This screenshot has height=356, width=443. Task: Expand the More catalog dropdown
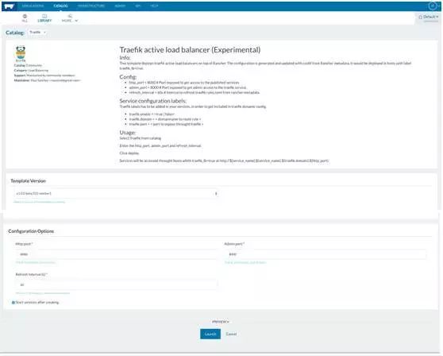(x=70, y=18)
